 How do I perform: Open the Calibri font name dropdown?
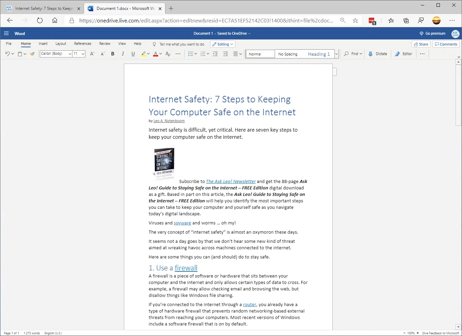point(70,54)
